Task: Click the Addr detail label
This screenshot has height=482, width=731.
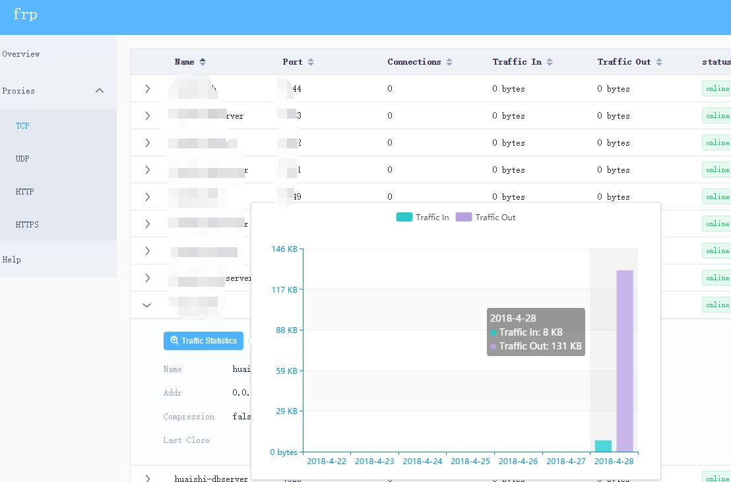Action: [x=172, y=393]
